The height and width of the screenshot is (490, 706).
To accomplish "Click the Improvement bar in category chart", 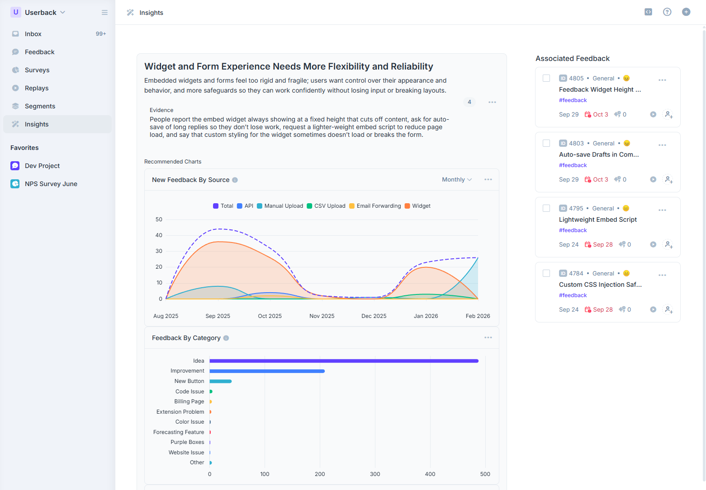I will [x=267, y=371].
